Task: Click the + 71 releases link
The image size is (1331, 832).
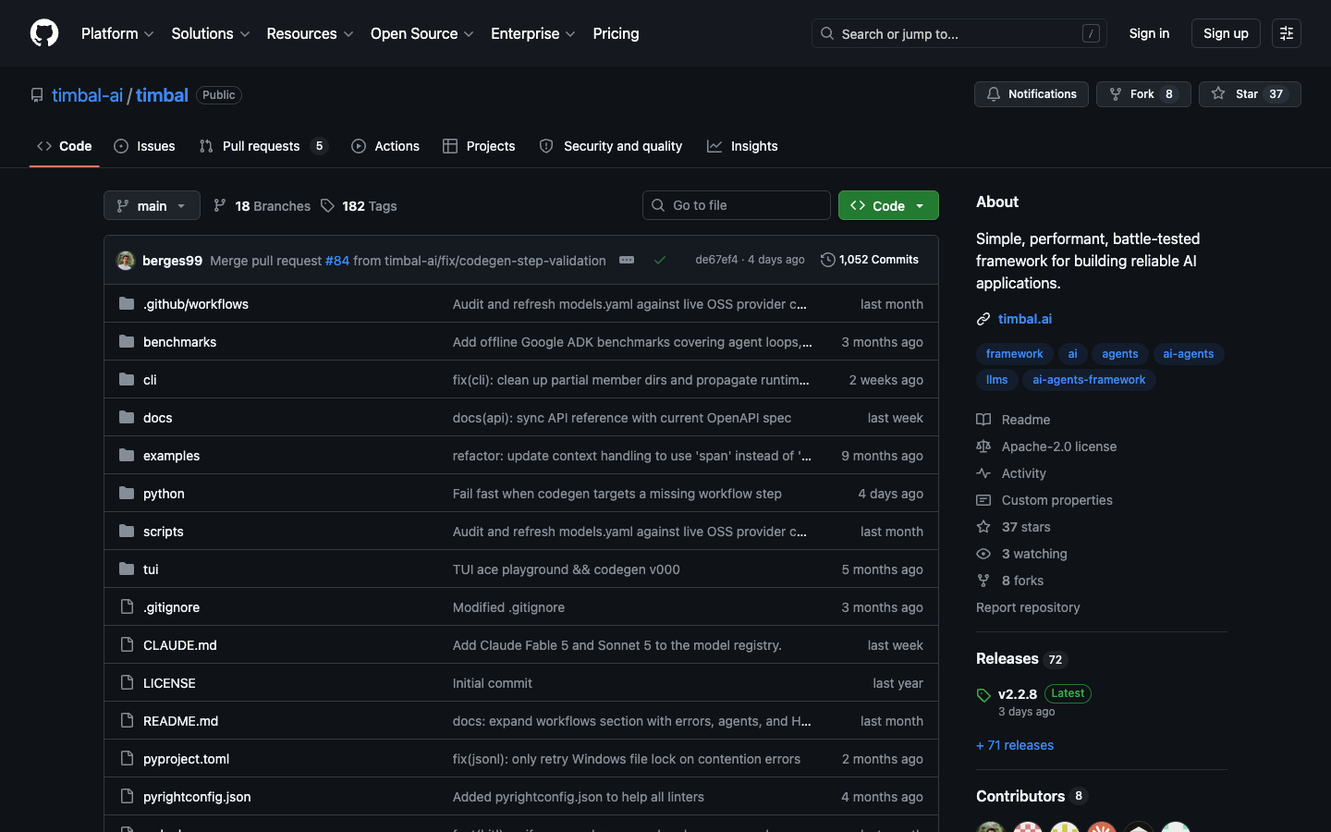Action: click(1015, 745)
